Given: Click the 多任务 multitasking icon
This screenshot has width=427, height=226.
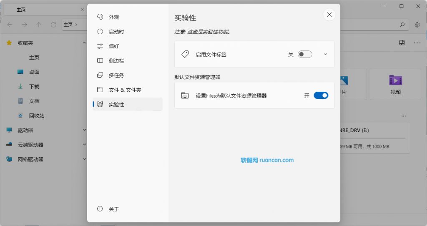Looking at the screenshot, I should tap(100, 75).
